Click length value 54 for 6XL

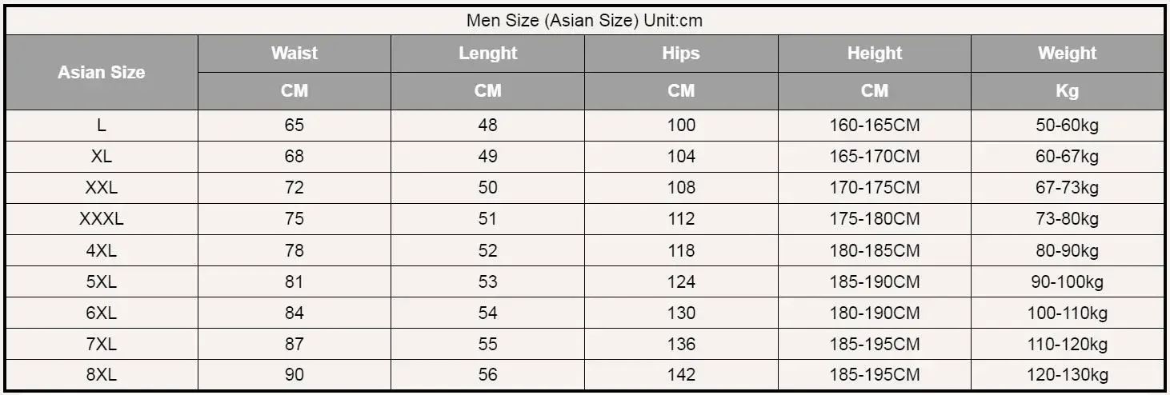(487, 313)
